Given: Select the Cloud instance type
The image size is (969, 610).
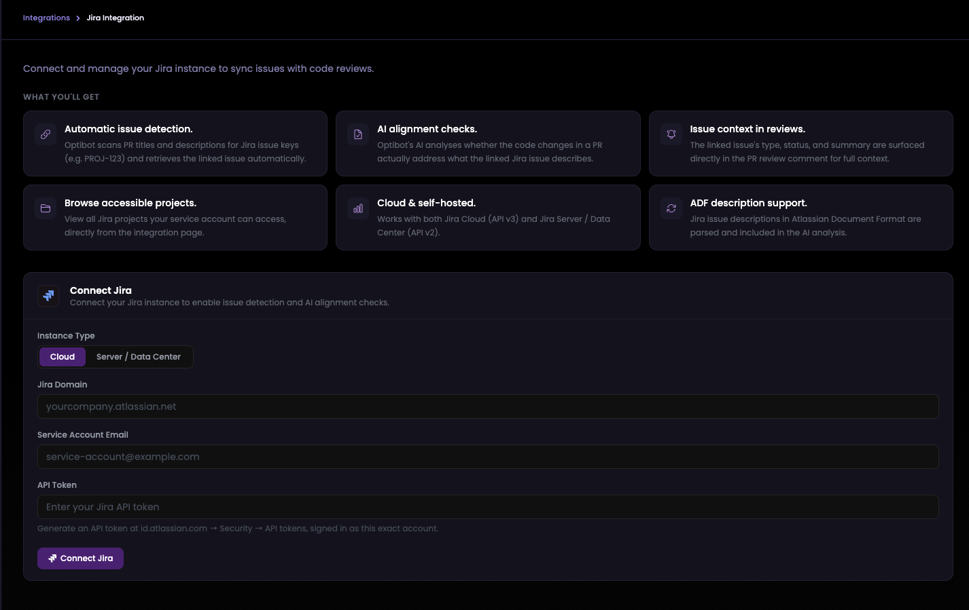Looking at the screenshot, I should pos(63,357).
